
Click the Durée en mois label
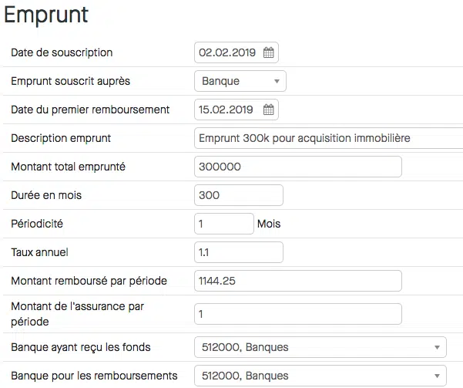46,195
